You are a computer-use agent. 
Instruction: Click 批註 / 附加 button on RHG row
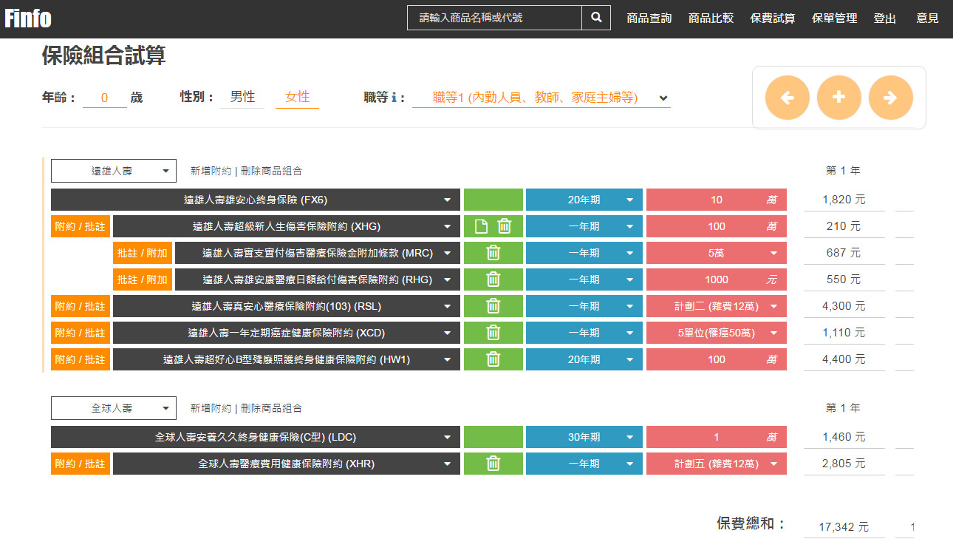(143, 279)
